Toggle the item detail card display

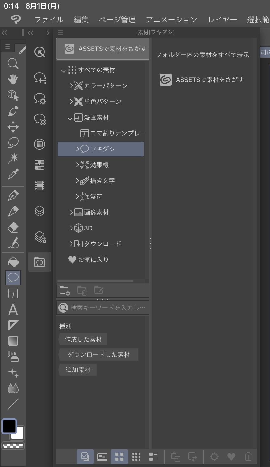(102, 456)
